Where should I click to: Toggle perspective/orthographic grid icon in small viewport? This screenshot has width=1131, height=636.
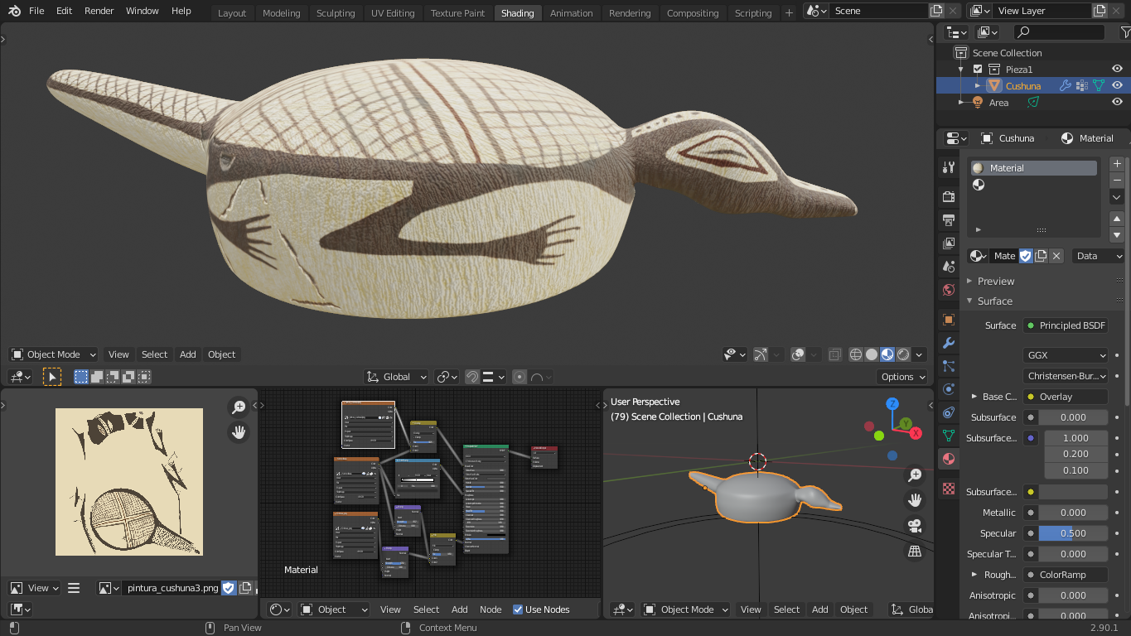coord(915,551)
